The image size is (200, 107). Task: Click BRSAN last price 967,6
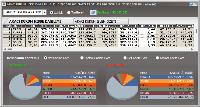[x=32, y=36]
